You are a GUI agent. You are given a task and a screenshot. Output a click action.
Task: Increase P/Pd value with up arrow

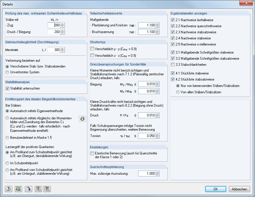tap(157, 114)
